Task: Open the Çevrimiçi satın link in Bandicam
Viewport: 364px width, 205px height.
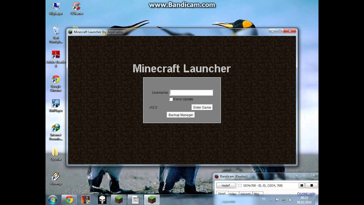Action: (306, 193)
